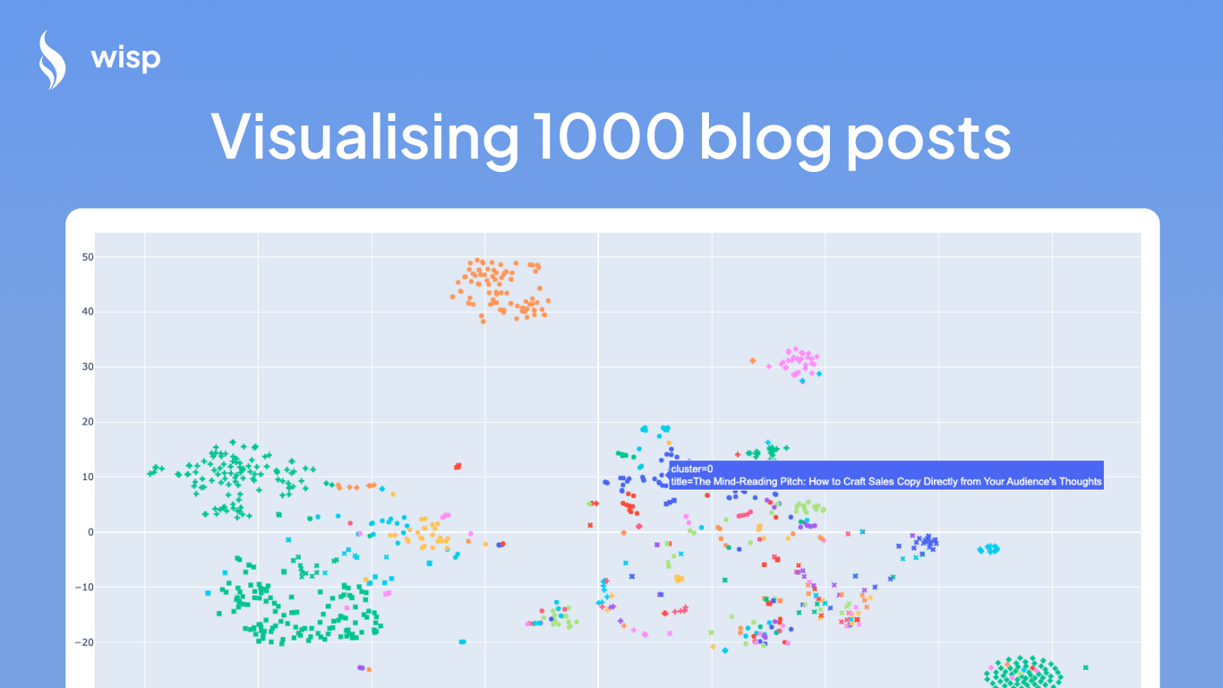Click the cluster=0 hover tooltip
Screen dimensions: 1223x688
pyautogui.click(x=886, y=475)
